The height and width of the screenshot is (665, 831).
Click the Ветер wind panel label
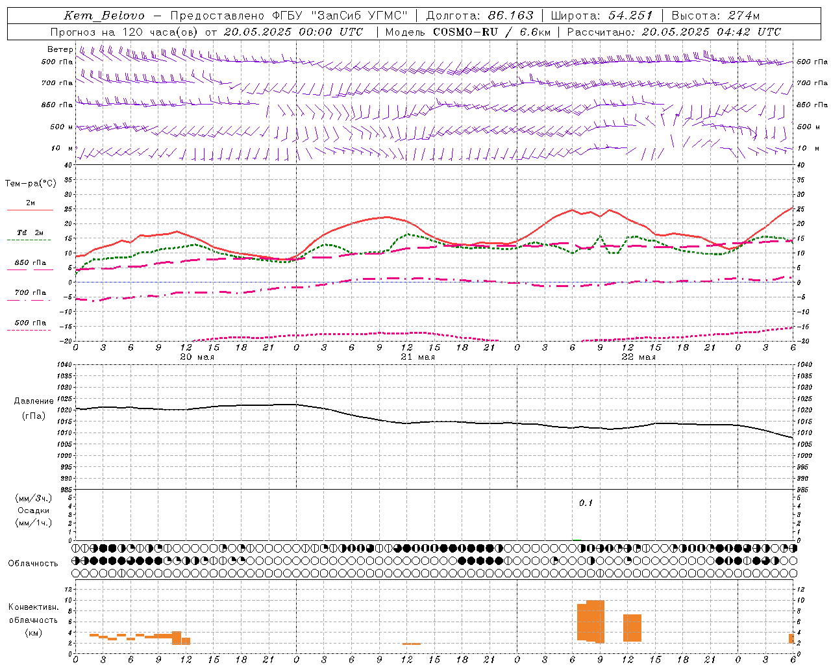click(x=60, y=49)
